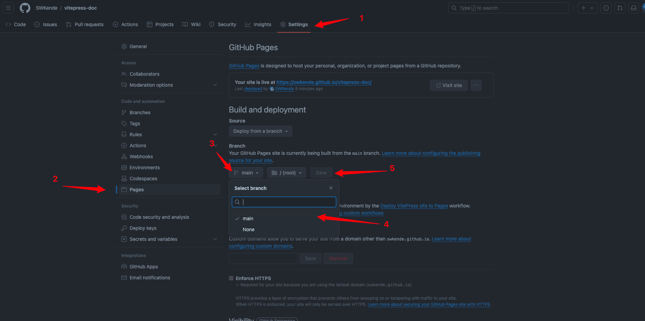Click the GitHub home logo icon

coord(24,8)
